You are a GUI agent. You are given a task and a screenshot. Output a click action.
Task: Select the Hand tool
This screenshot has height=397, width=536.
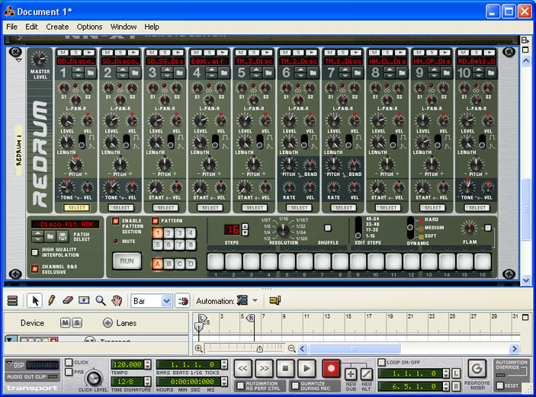[117, 301]
